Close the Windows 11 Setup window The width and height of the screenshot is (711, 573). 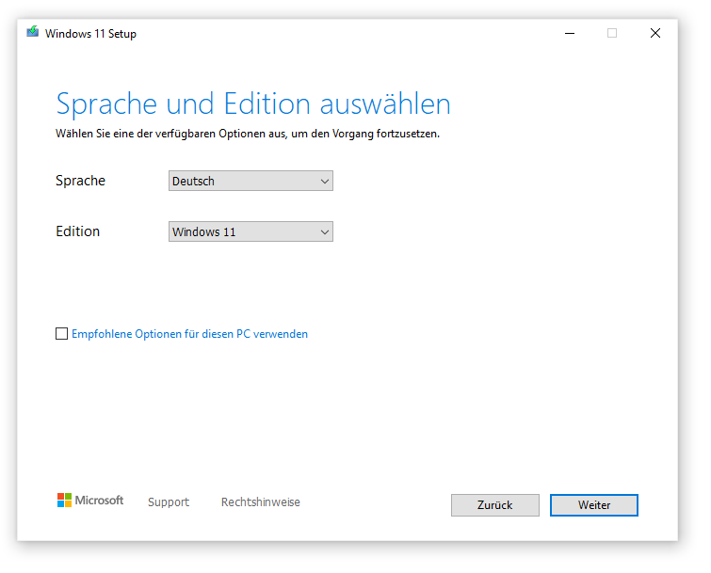(x=655, y=33)
